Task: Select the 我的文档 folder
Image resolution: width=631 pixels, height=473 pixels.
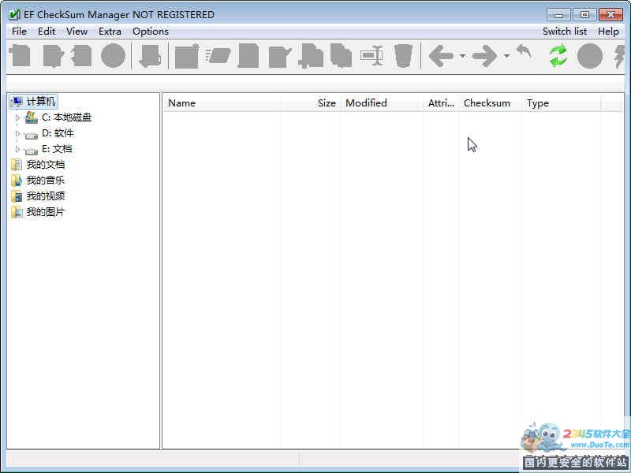Action: click(x=46, y=165)
